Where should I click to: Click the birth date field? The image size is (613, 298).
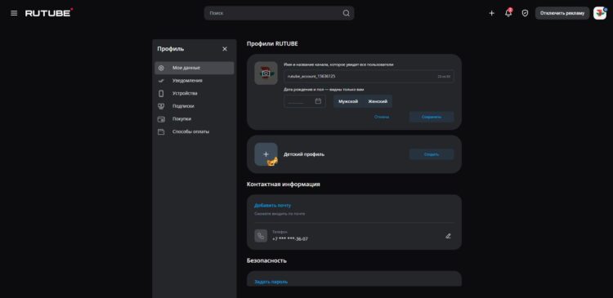(305, 101)
